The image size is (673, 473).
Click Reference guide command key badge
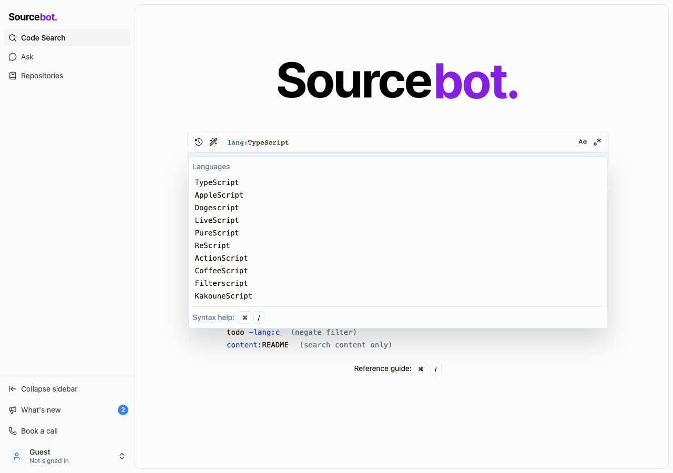pos(421,369)
